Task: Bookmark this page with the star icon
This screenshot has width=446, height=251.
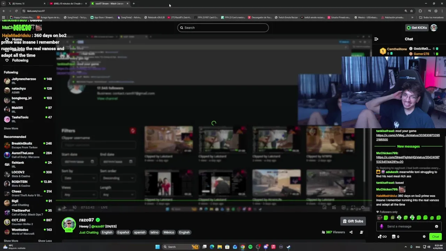Action: click(412, 11)
